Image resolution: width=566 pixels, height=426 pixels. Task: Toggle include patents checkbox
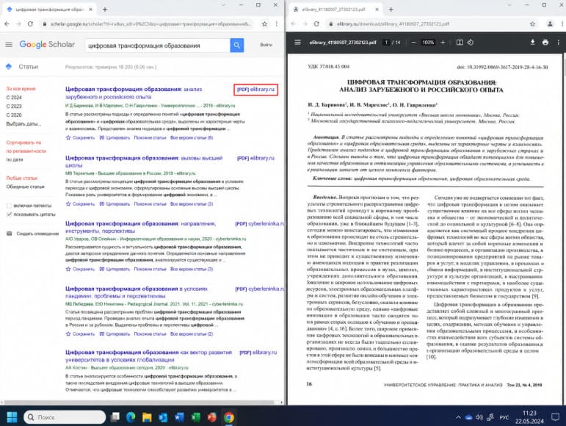pyautogui.click(x=9, y=206)
